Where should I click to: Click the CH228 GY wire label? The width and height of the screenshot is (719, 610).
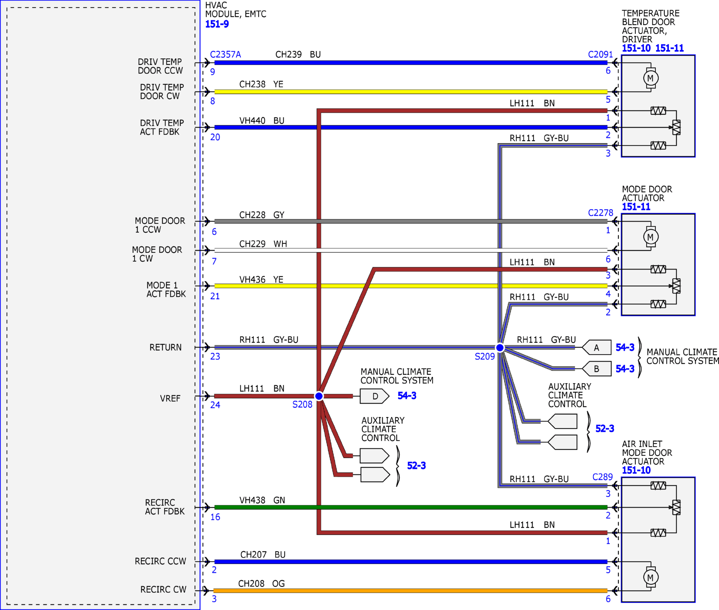coord(262,215)
